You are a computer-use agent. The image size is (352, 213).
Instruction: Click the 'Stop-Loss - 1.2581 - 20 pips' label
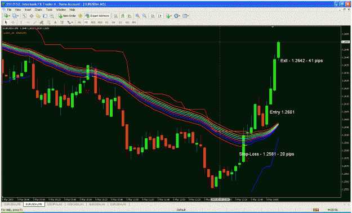pyautogui.click(x=266, y=154)
